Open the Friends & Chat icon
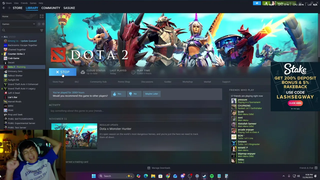The image size is (320, 180). point(316,168)
